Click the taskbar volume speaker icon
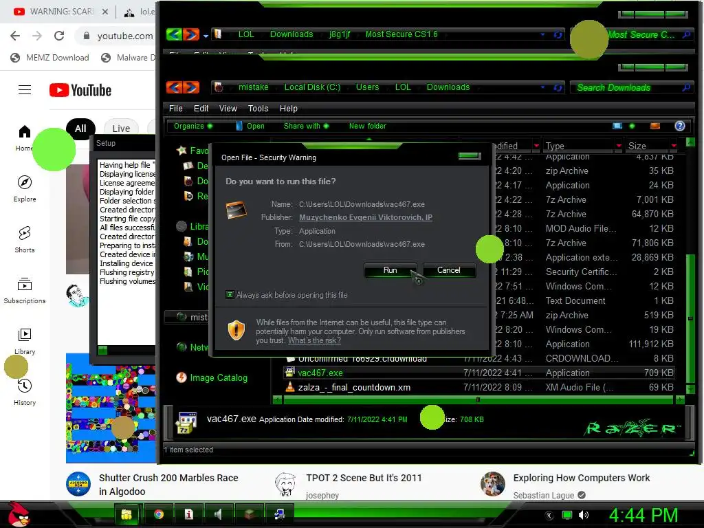This screenshot has height=528, width=704. click(x=583, y=515)
